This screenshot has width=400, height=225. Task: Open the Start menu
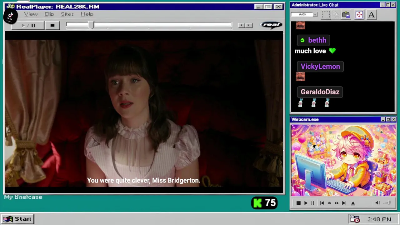(x=17, y=219)
